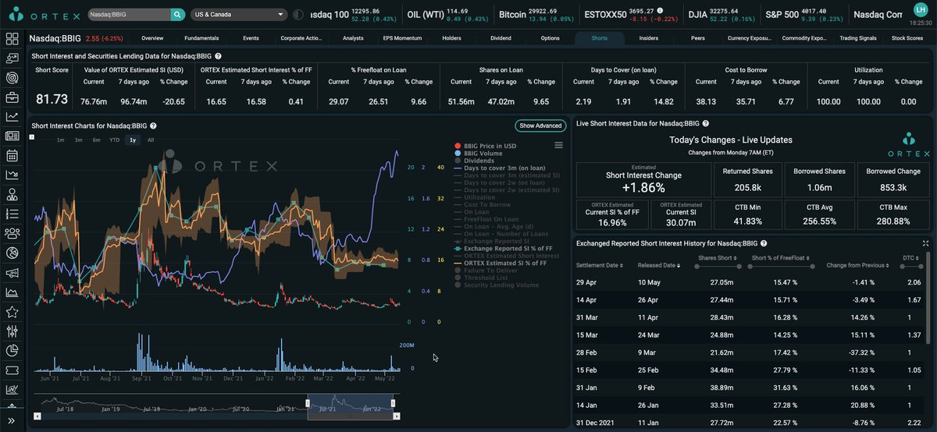Select the All chart range
Viewport: 937px width, 432px height.
pos(151,140)
